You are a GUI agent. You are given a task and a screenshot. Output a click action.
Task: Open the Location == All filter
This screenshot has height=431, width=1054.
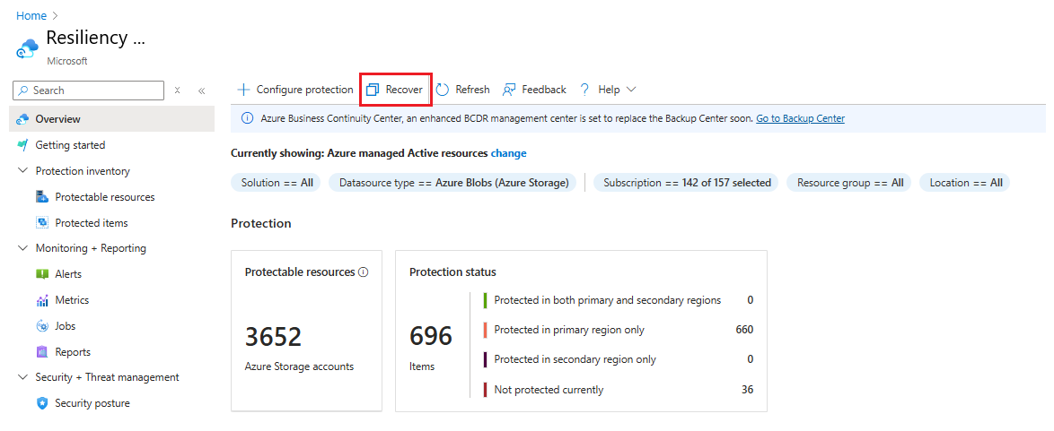pyautogui.click(x=965, y=183)
